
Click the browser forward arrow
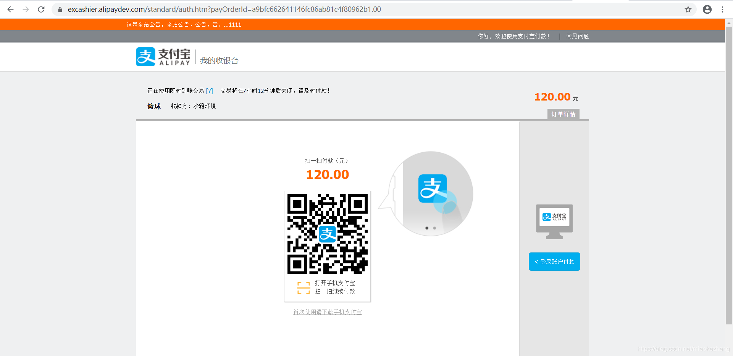pos(26,10)
